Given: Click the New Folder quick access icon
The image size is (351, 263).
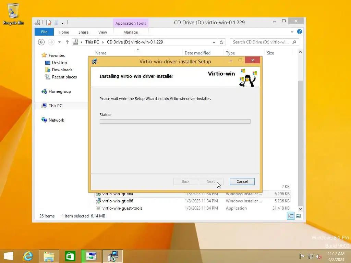Looking at the screenshot, I should tap(56, 22).
